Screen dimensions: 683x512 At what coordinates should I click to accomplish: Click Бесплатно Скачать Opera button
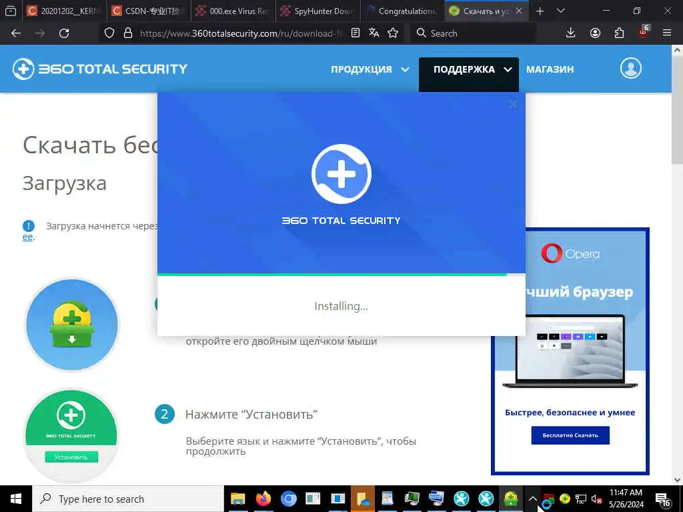coord(570,435)
